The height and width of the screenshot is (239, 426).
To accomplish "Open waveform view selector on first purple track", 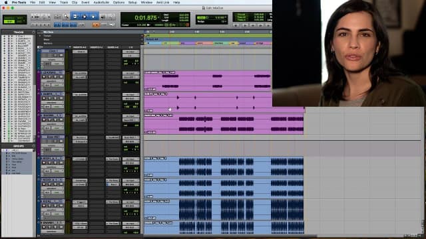I will point(53,81).
